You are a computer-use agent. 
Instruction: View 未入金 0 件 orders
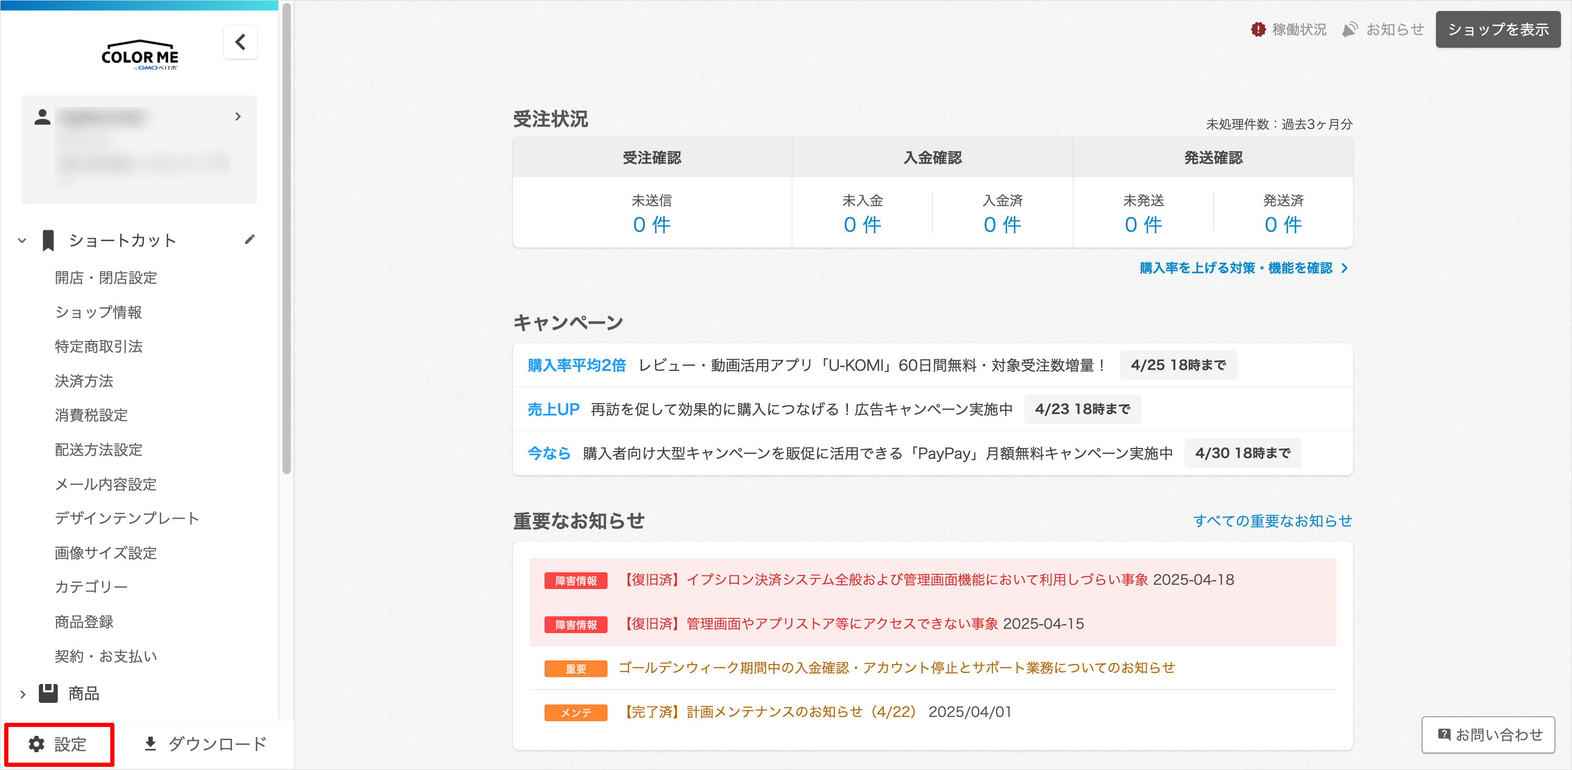point(862,225)
